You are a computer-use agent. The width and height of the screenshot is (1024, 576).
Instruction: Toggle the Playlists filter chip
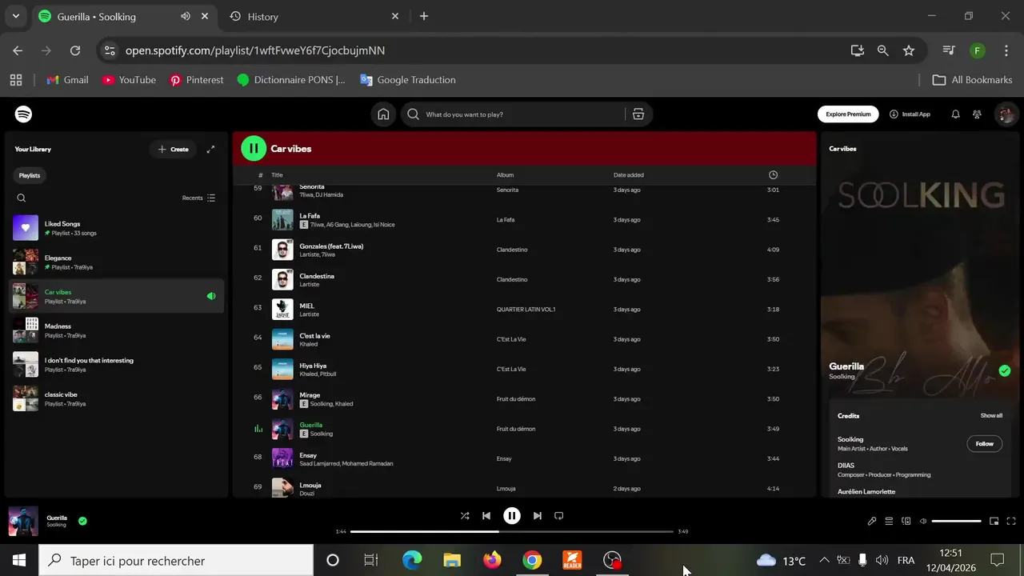[x=30, y=175]
